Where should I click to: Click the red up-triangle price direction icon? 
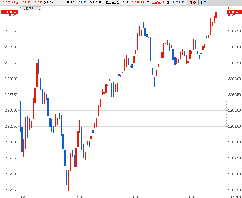coord(17,3)
